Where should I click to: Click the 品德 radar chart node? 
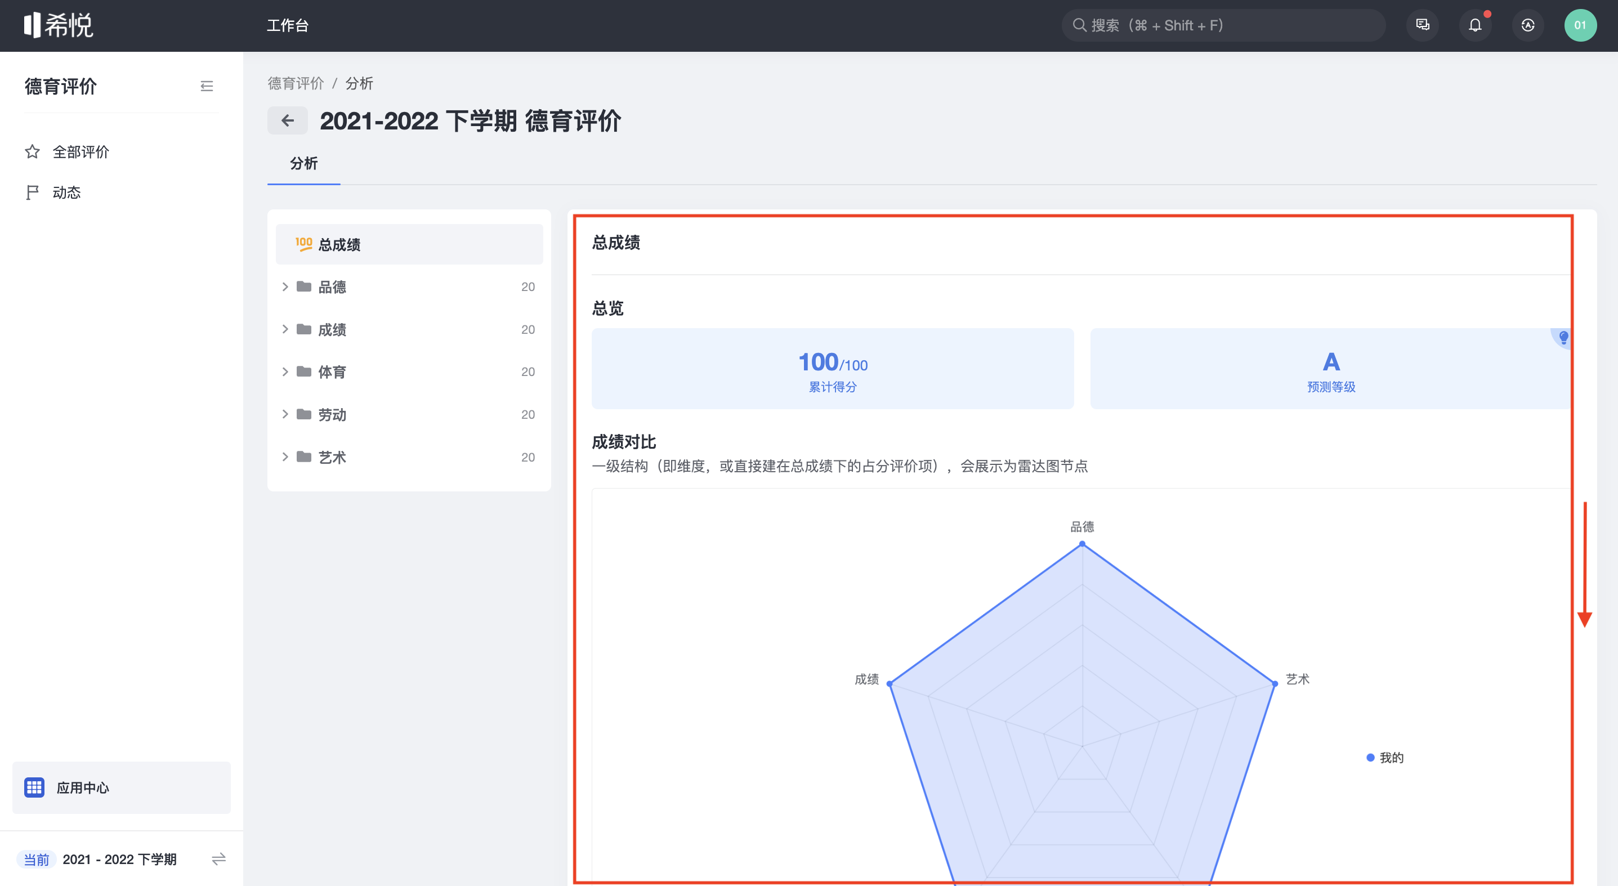(1082, 544)
